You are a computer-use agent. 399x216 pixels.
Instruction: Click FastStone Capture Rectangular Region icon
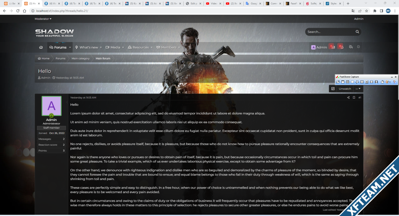coord(352,82)
